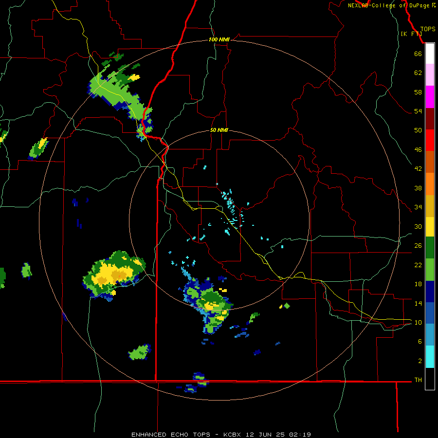Click the 'TOPS' legend title

[x=428, y=29]
